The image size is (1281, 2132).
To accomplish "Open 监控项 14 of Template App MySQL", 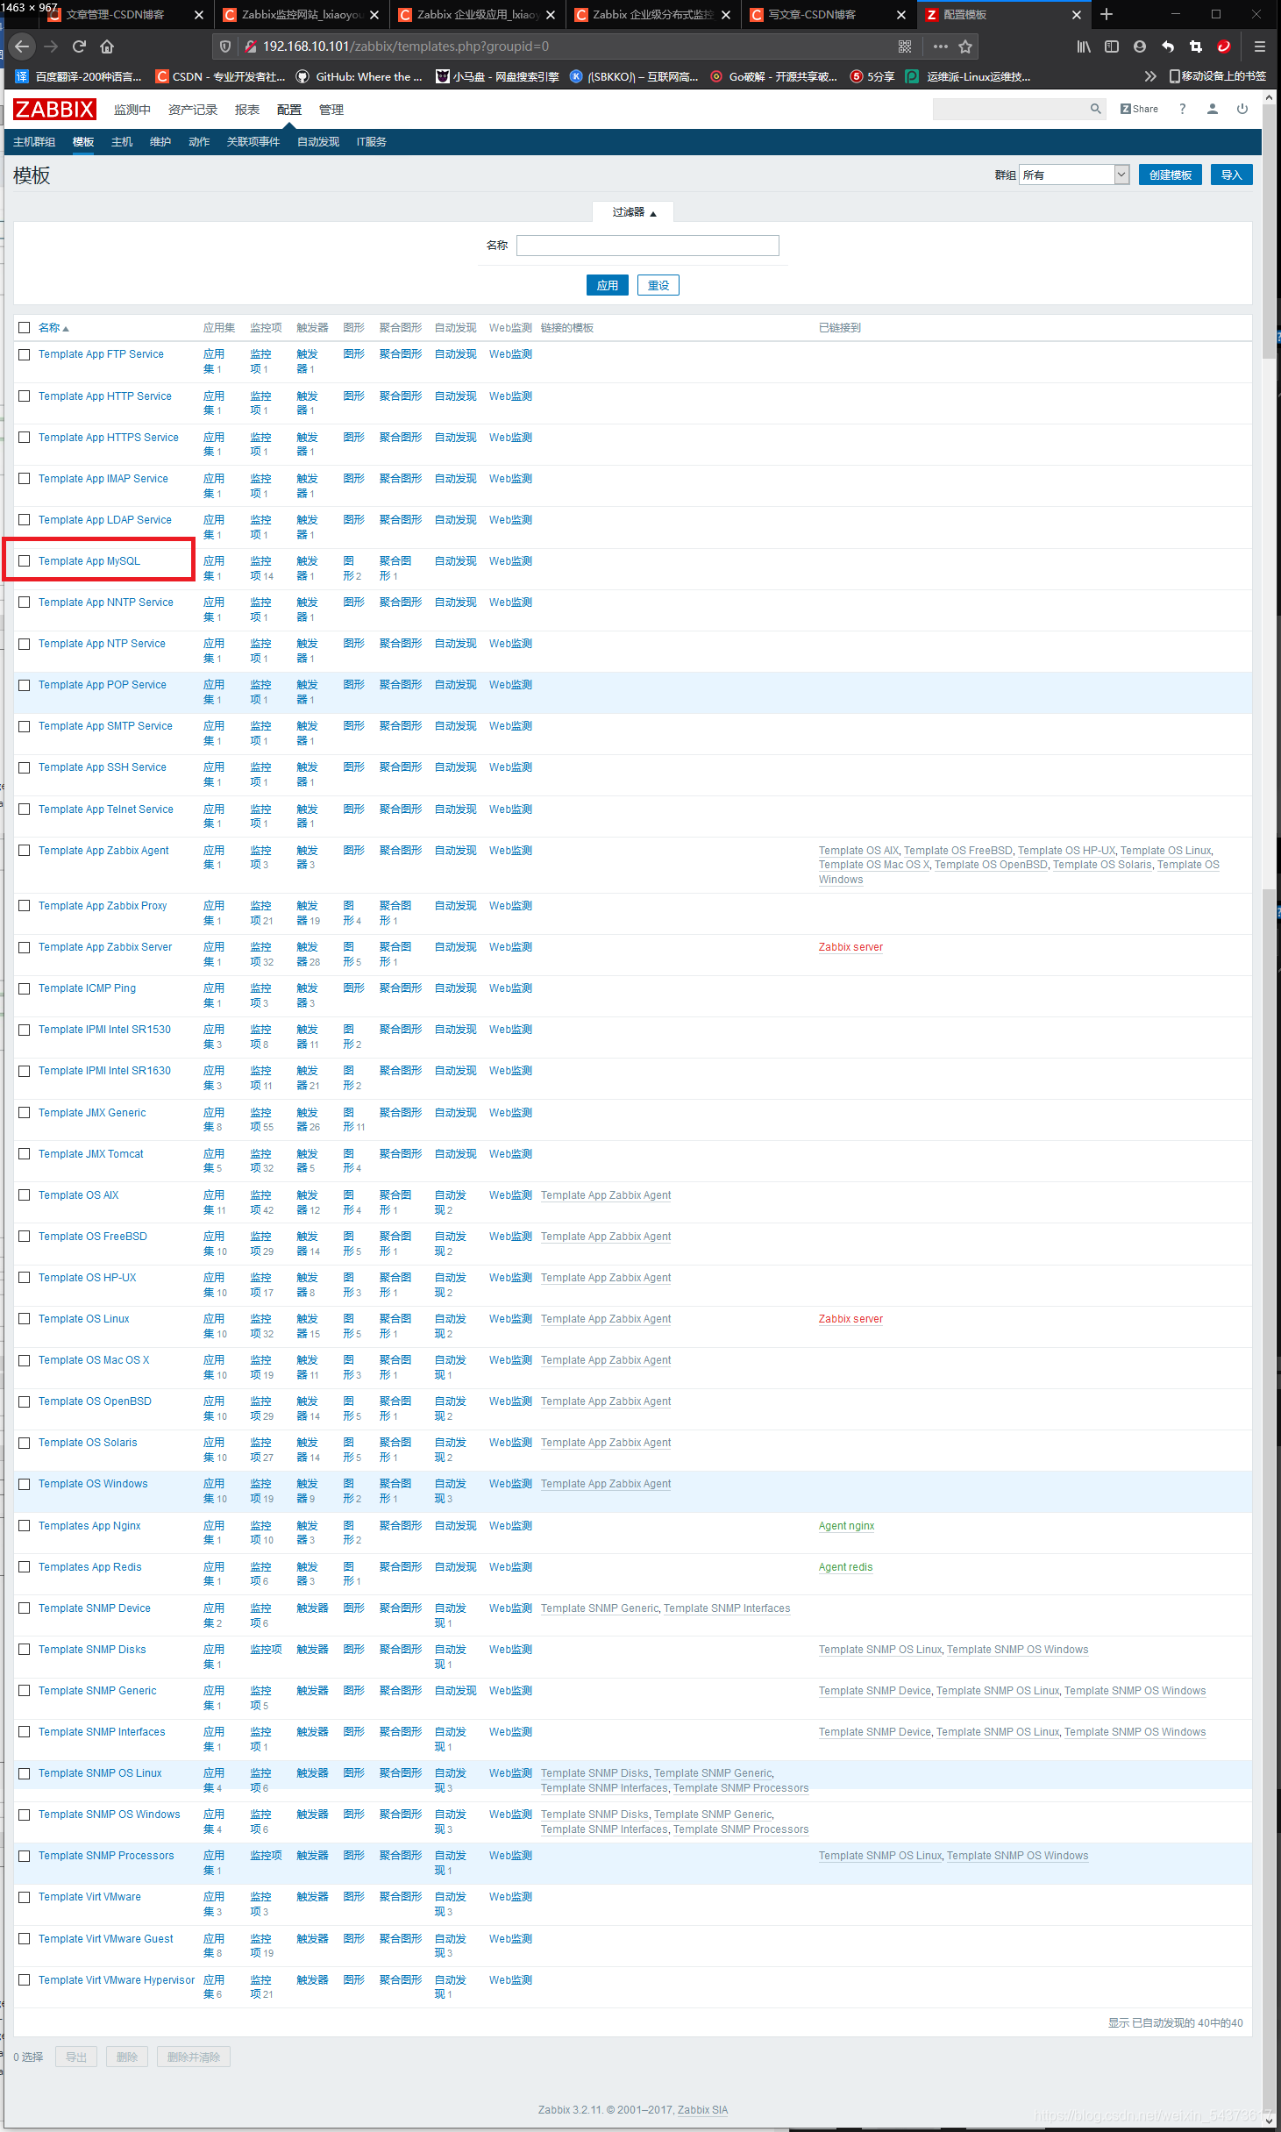I will coord(262,568).
